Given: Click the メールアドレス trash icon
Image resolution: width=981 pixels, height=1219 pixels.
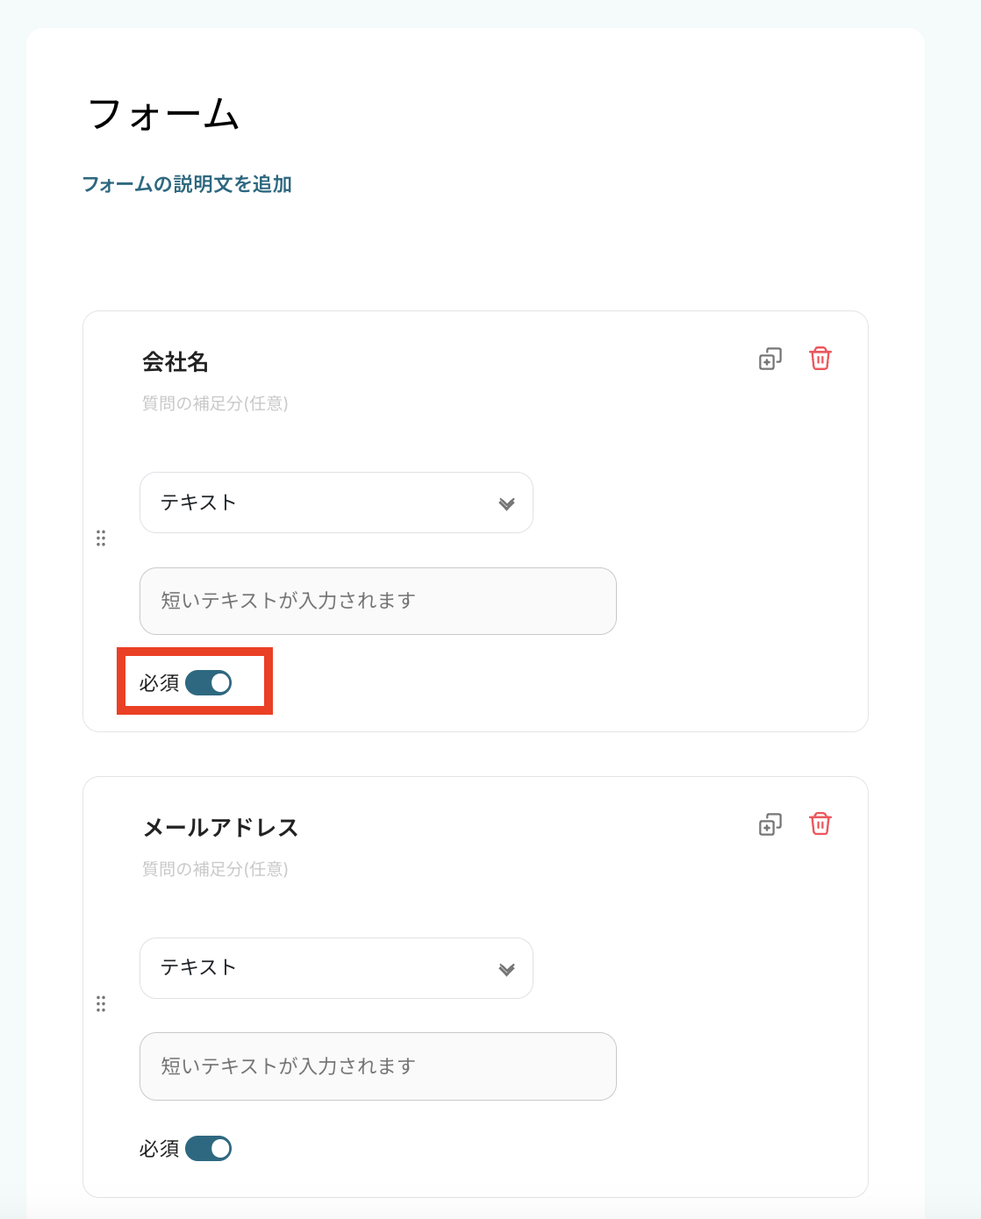Looking at the screenshot, I should [820, 824].
